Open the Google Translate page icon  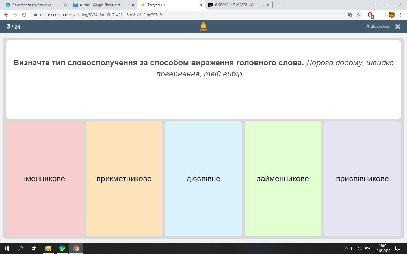(349, 15)
